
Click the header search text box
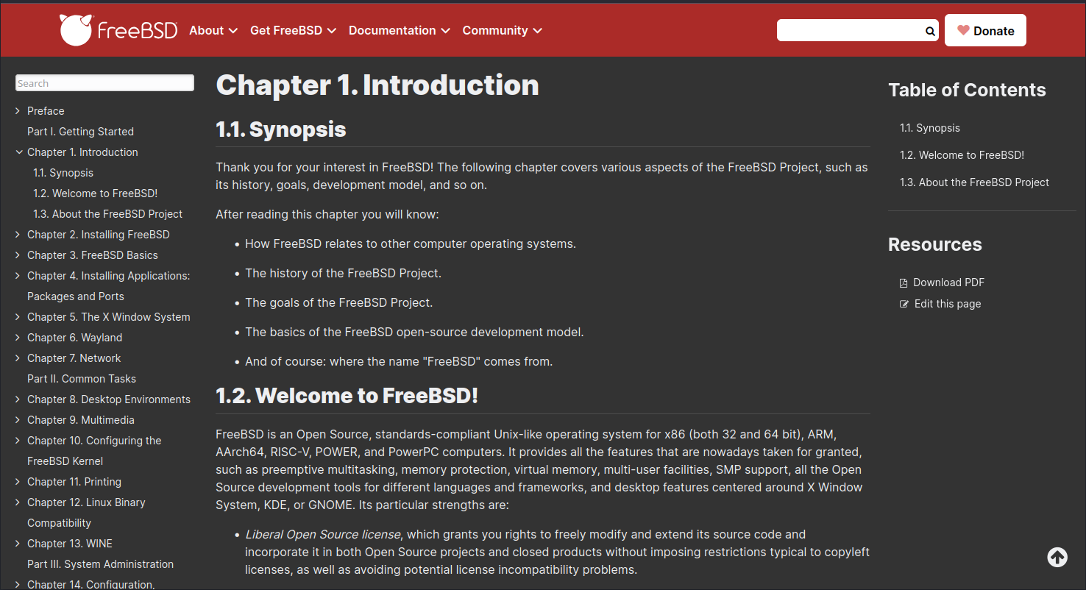coord(851,30)
